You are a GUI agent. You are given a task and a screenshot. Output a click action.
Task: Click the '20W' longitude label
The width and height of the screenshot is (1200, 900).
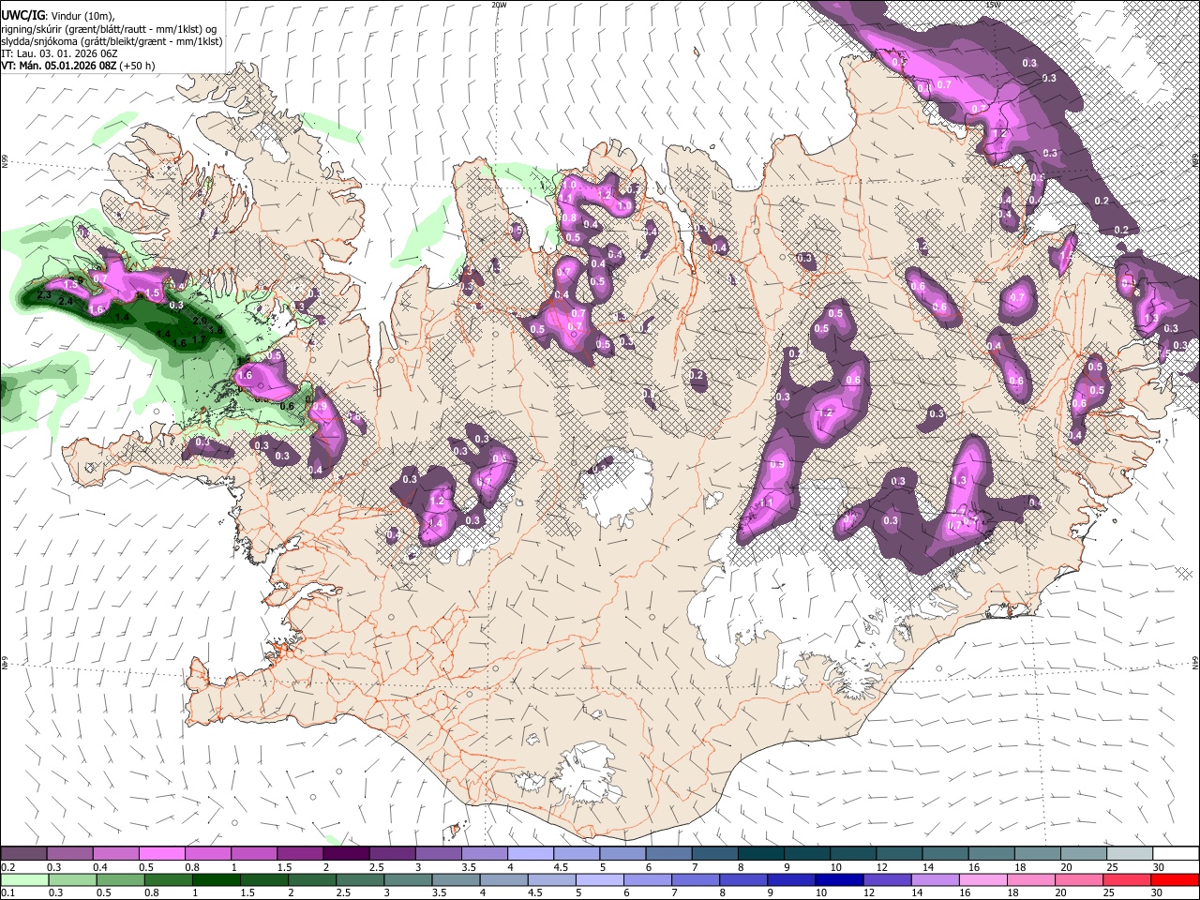[x=499, y=5]
